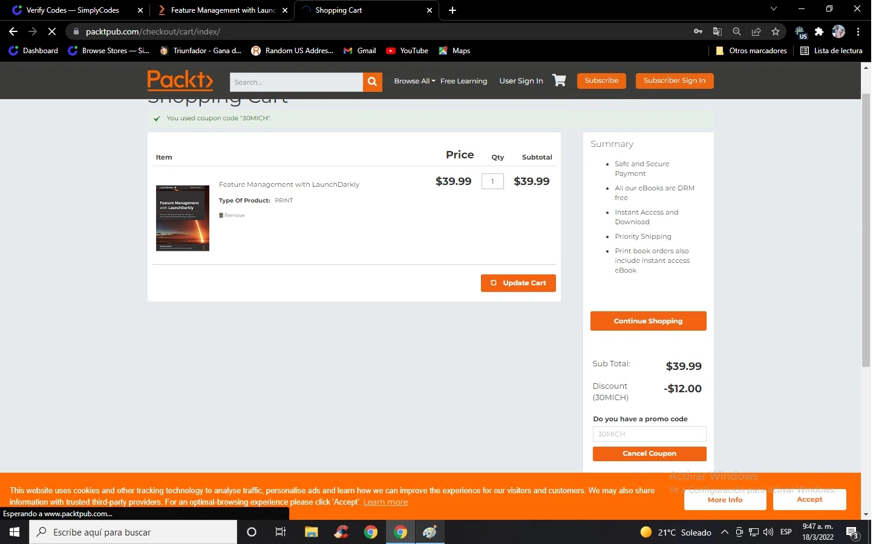Open Lista de lectura panel

(x=831, y=51)
